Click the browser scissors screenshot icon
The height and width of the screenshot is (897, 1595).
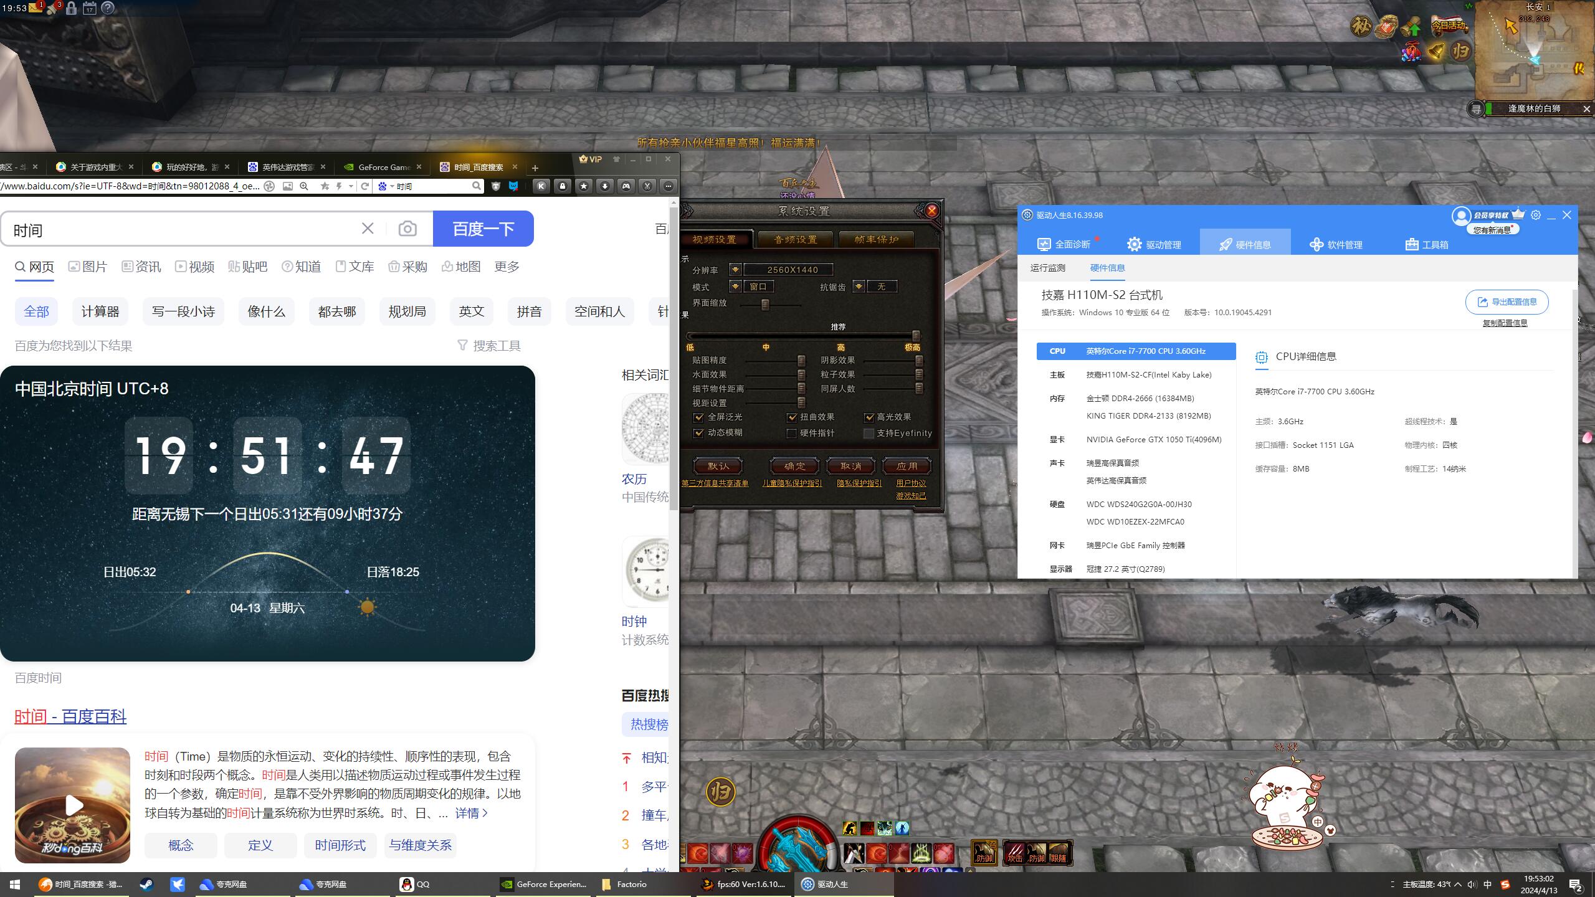(647, 186)
